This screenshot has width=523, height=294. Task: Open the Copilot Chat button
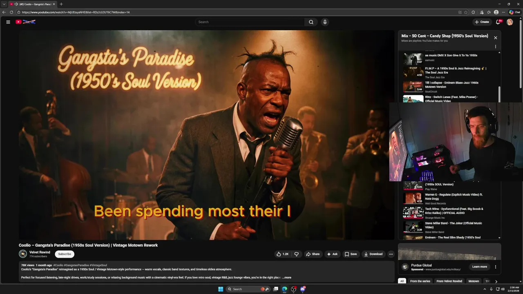point(514,12)
